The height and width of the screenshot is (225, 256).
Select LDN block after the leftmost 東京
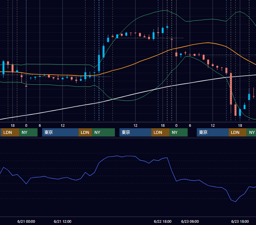click(85, 132)
